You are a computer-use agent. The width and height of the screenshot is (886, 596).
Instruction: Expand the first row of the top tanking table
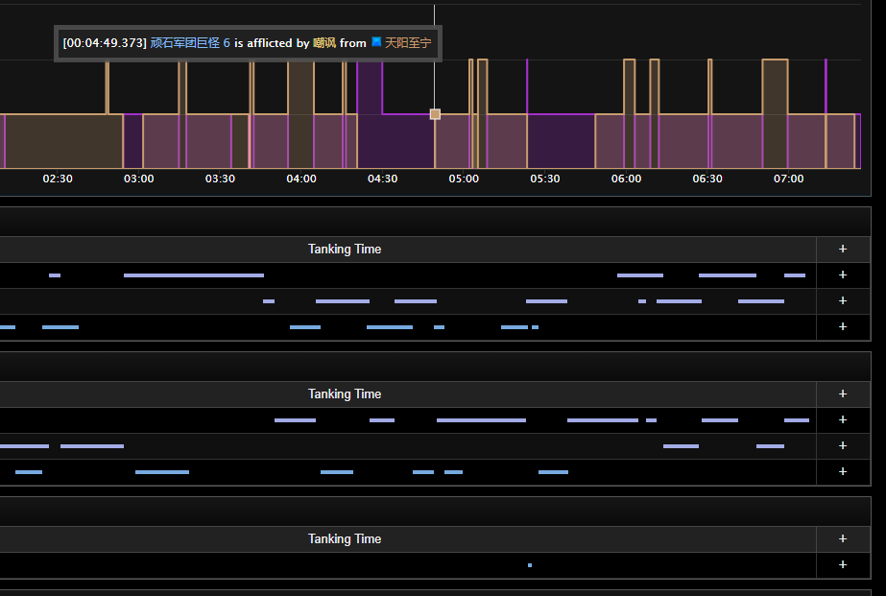click(x=843, y=274)
